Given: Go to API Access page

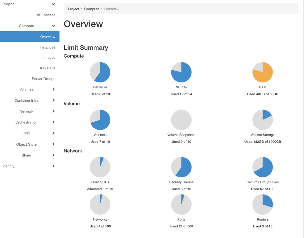Looking at the screenshot, I should tap(46, 15).
